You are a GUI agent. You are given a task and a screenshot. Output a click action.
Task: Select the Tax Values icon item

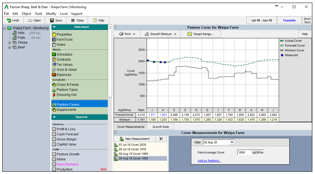click(54, 64)
